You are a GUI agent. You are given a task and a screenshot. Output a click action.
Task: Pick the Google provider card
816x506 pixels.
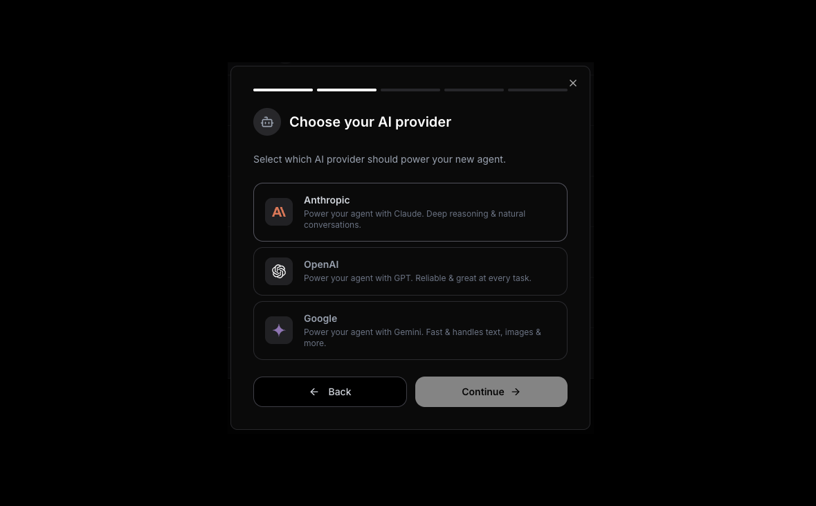[x=410, y=331]
